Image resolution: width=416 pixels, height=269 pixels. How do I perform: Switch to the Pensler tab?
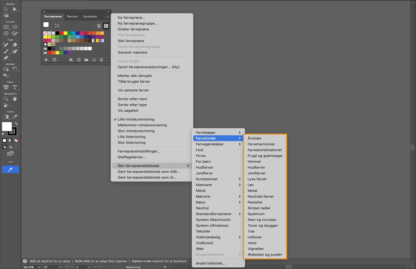72,17
